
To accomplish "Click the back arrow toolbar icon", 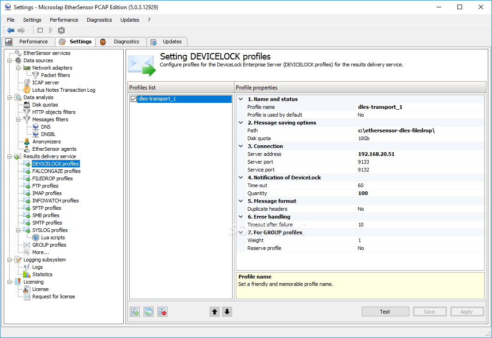I will (x=11, y=30).
